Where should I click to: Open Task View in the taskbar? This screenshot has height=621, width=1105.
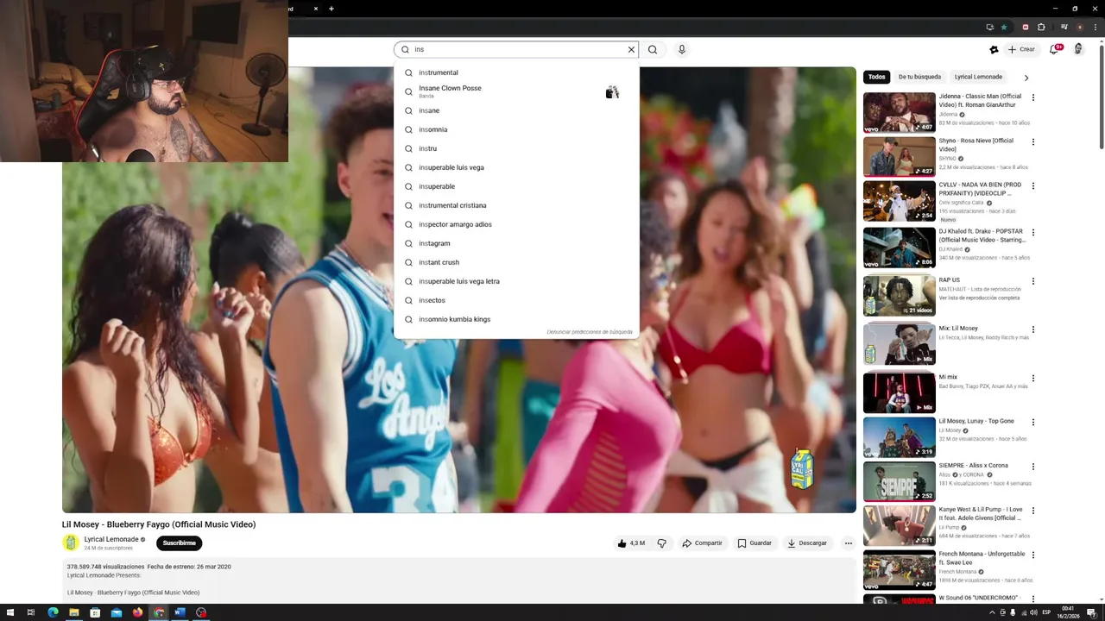coord(30,612)
